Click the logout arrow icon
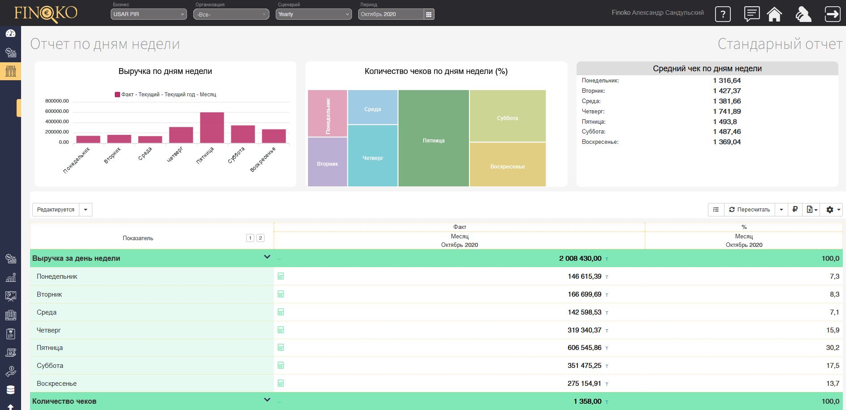The image size is (846, 410). [832, 14]
